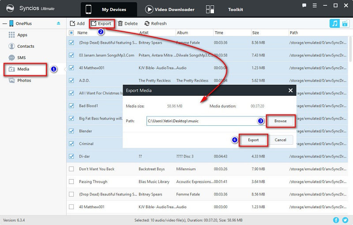The height and width of the screenshot is (225, 353).
Task: Uncheck the Big Fat Bass checkbox
Action: (71, 118)
